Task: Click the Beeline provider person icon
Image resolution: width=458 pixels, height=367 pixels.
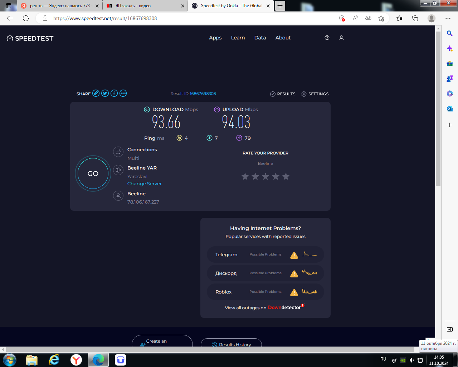Action: tap(118, 196)
